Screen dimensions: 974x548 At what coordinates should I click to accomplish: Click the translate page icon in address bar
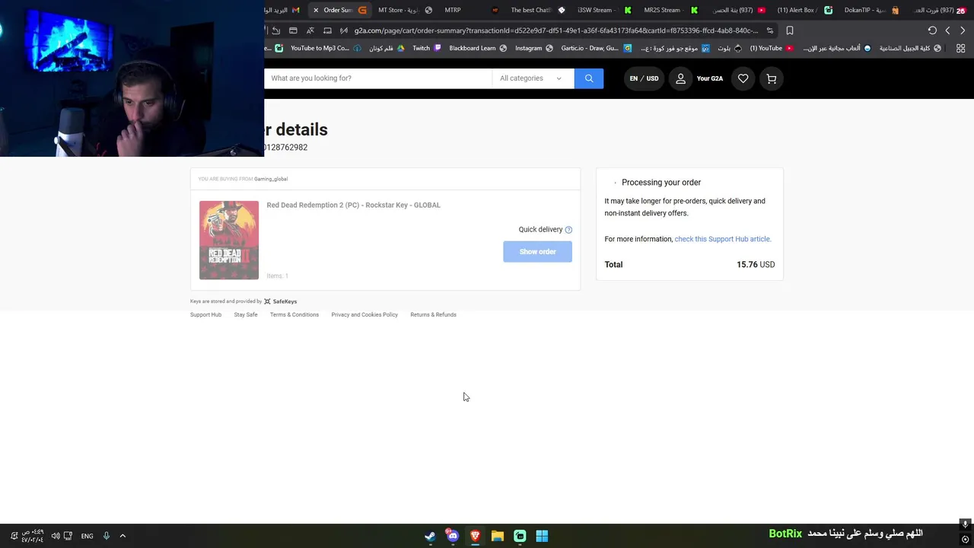[x=310, y=30]
